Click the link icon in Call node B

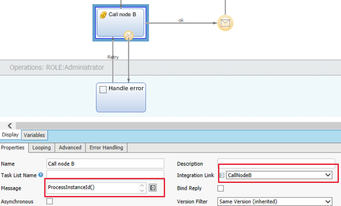[104, 15]
